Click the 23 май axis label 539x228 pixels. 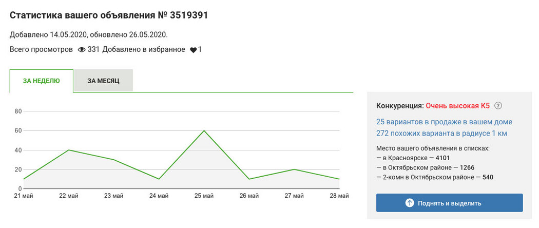pyautogui.click(x=114, y=196)
